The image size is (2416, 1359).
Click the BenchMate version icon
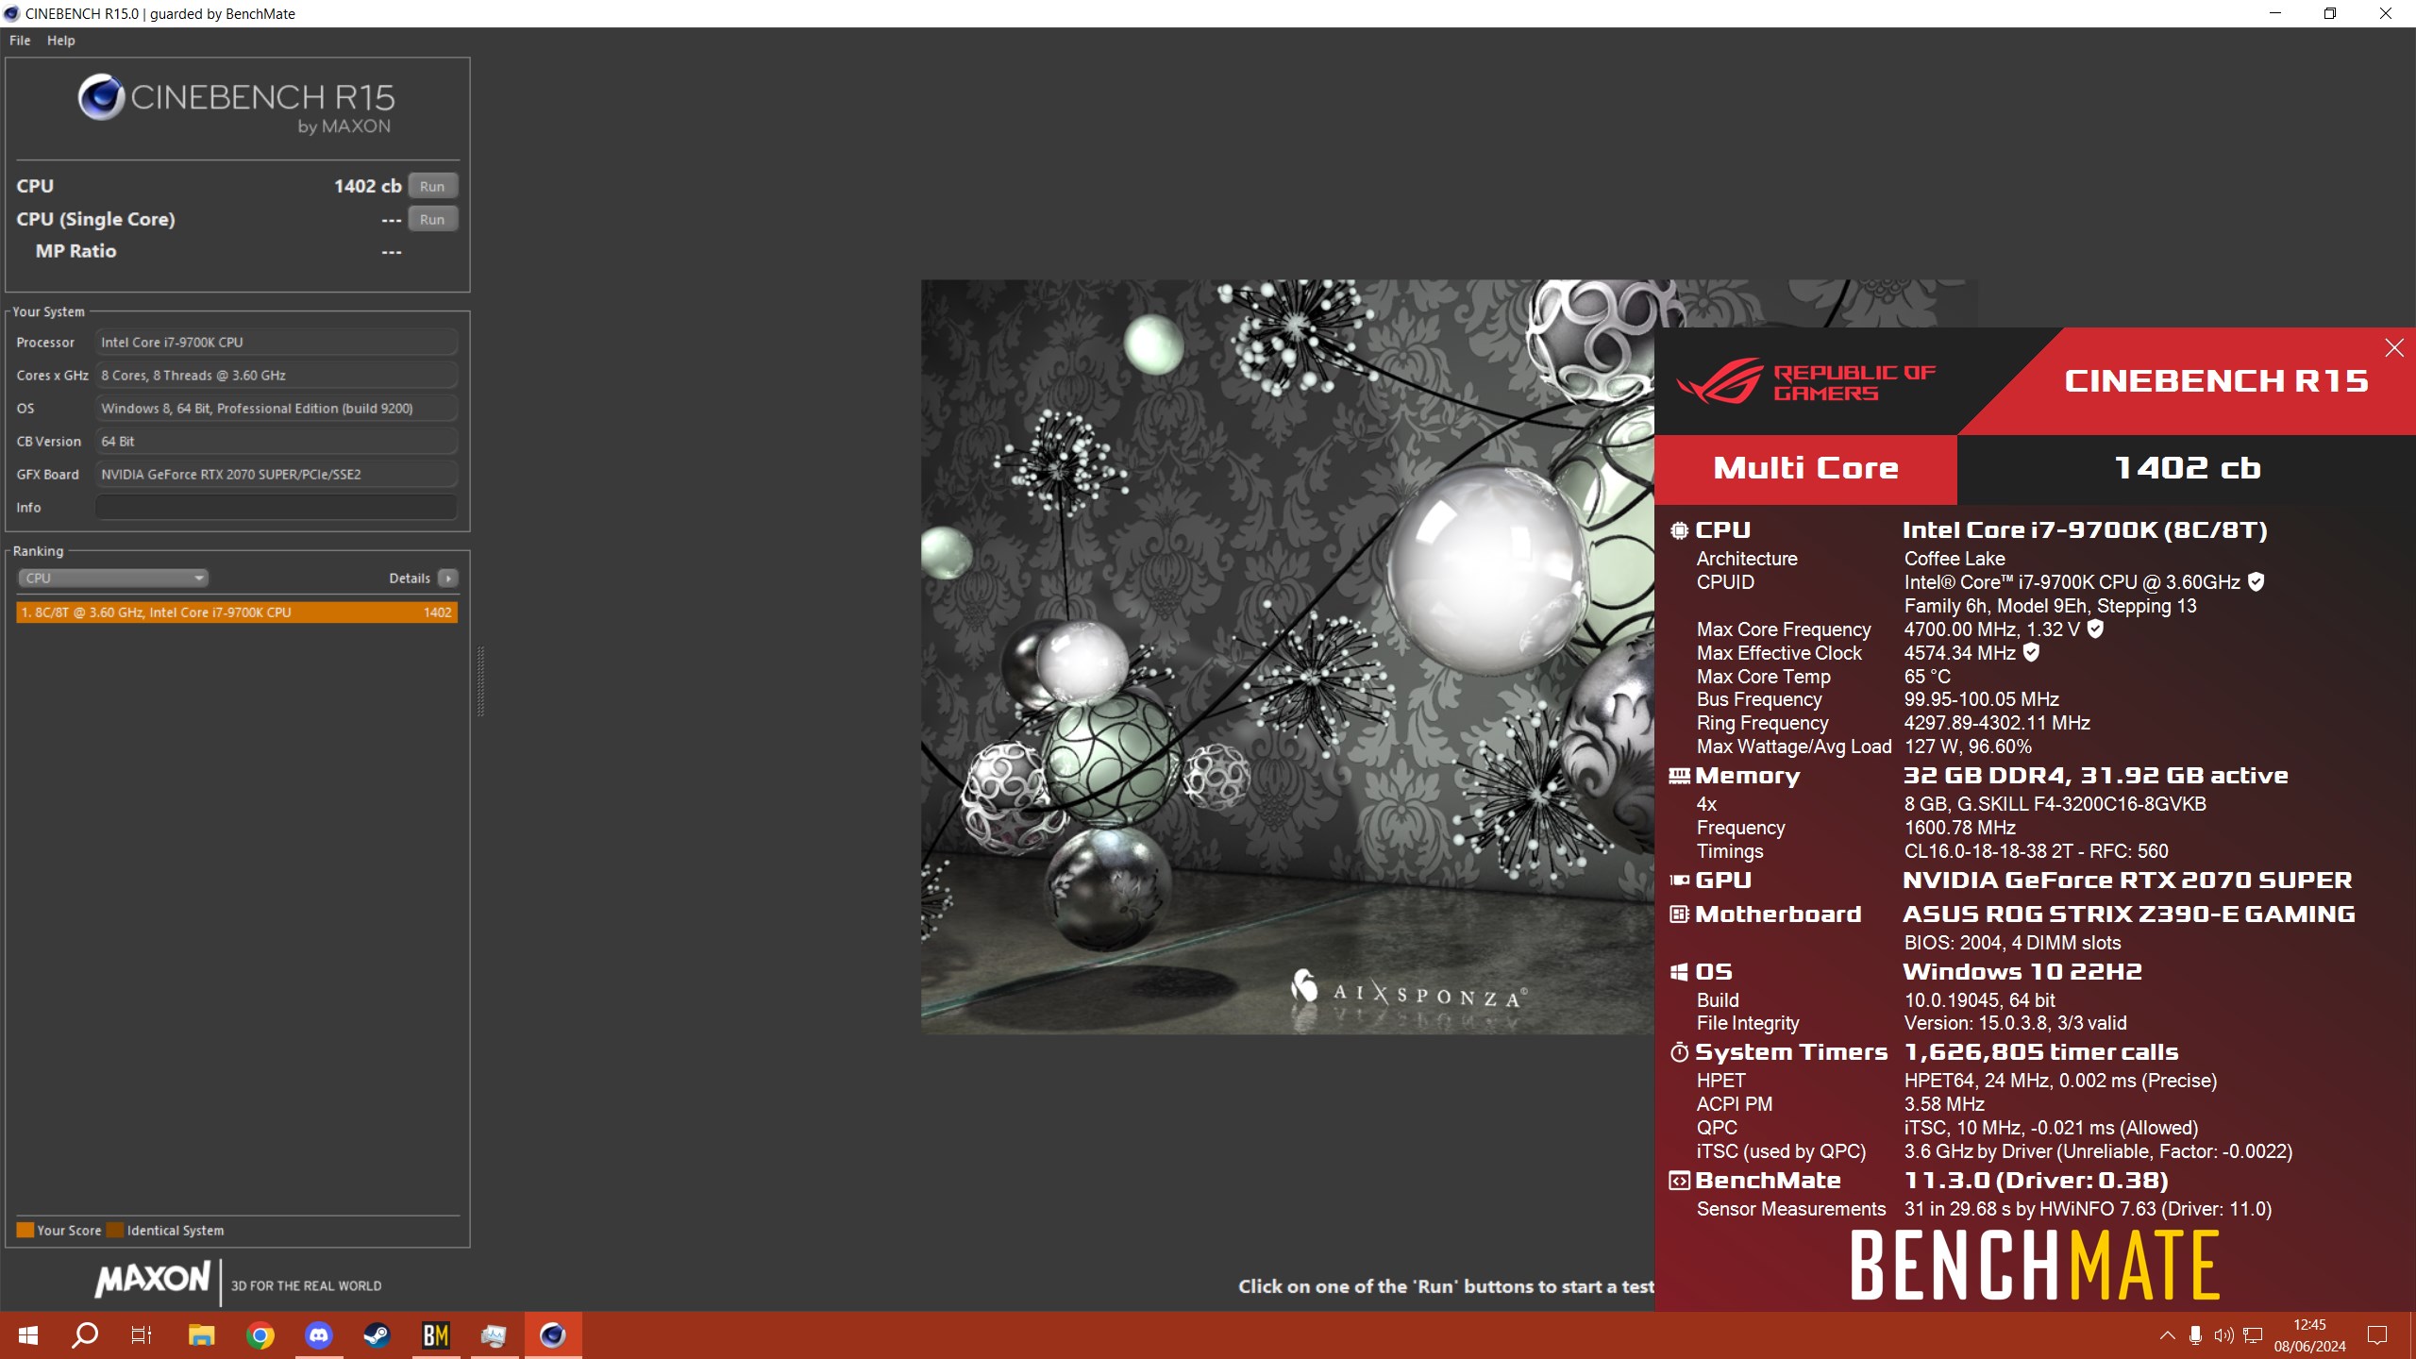pos(1679,1181)
